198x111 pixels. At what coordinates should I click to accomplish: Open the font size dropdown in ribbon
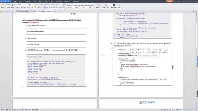pos(34,5)
